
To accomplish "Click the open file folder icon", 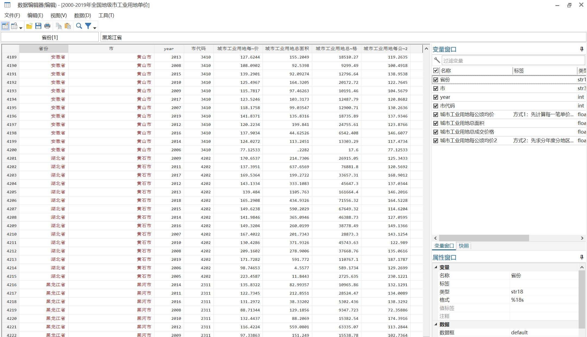I will (29, 26).
